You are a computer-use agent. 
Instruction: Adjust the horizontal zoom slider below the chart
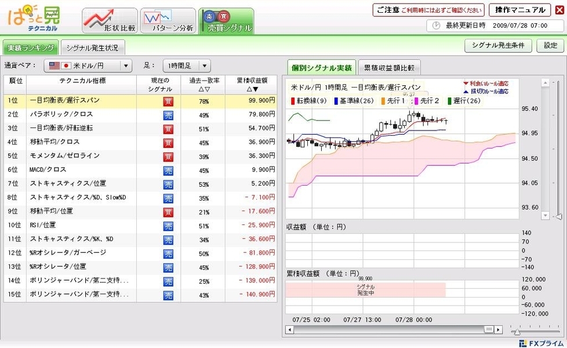tap(518, 332)
